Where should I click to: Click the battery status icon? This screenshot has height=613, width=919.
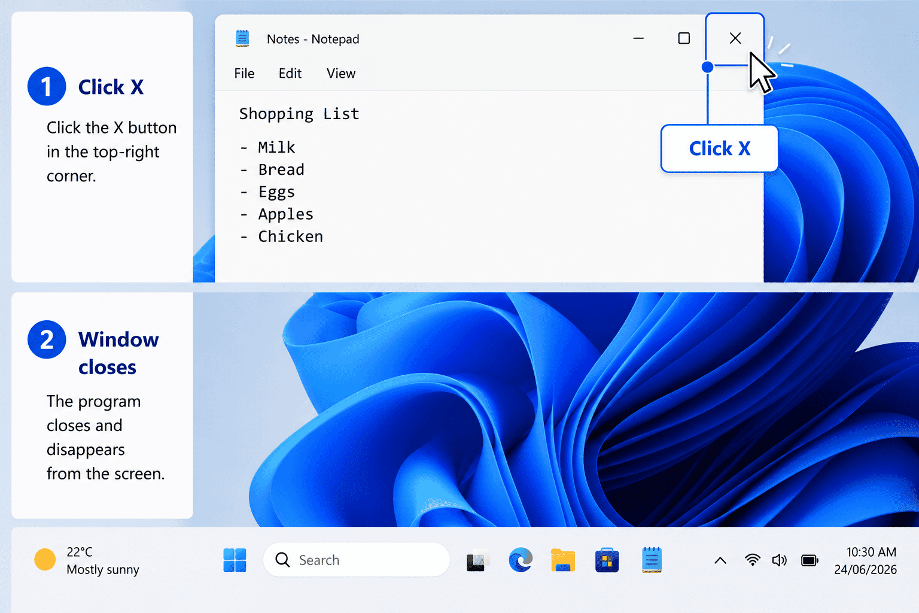click(x=810, y=560)
